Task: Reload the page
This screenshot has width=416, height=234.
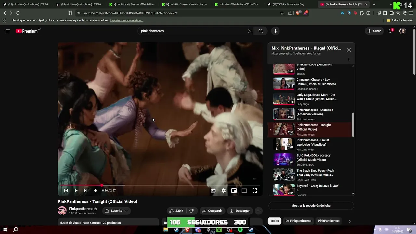Action: [x=18, y=13]
